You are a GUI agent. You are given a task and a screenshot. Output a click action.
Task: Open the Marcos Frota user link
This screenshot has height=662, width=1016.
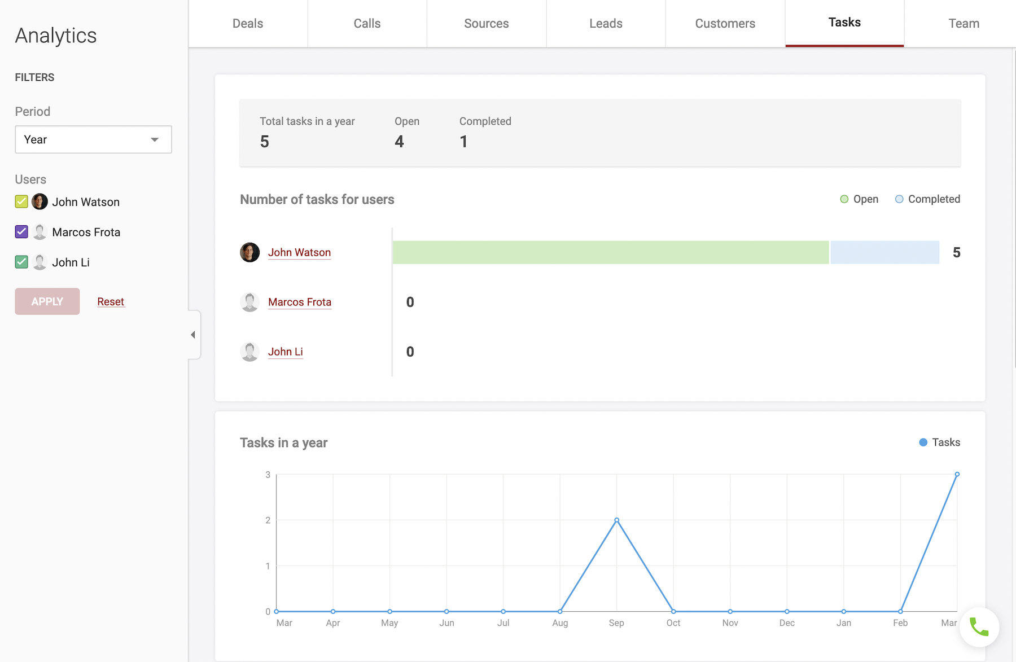tap(299, 302)
